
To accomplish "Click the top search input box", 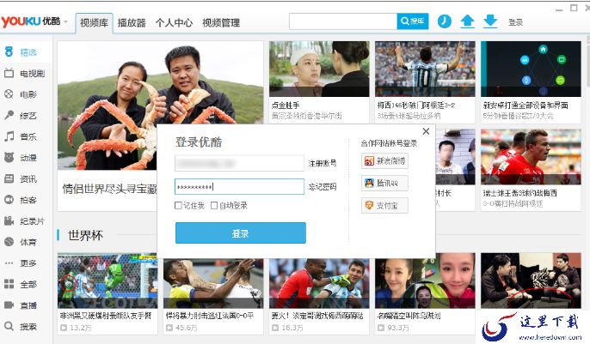I will coord(343,21).
